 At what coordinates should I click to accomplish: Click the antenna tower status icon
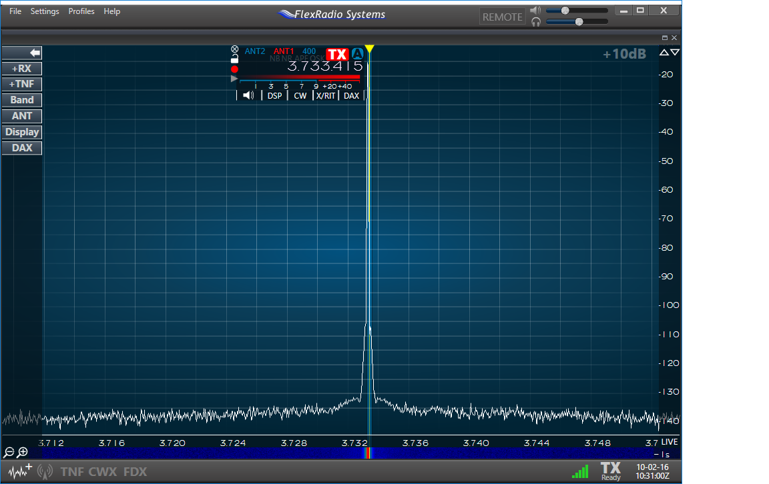click(x=45, y=472)
